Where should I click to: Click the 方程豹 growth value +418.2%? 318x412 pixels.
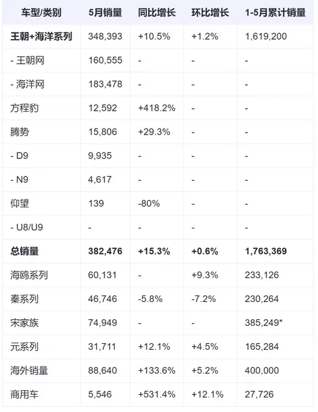point(156,108)
